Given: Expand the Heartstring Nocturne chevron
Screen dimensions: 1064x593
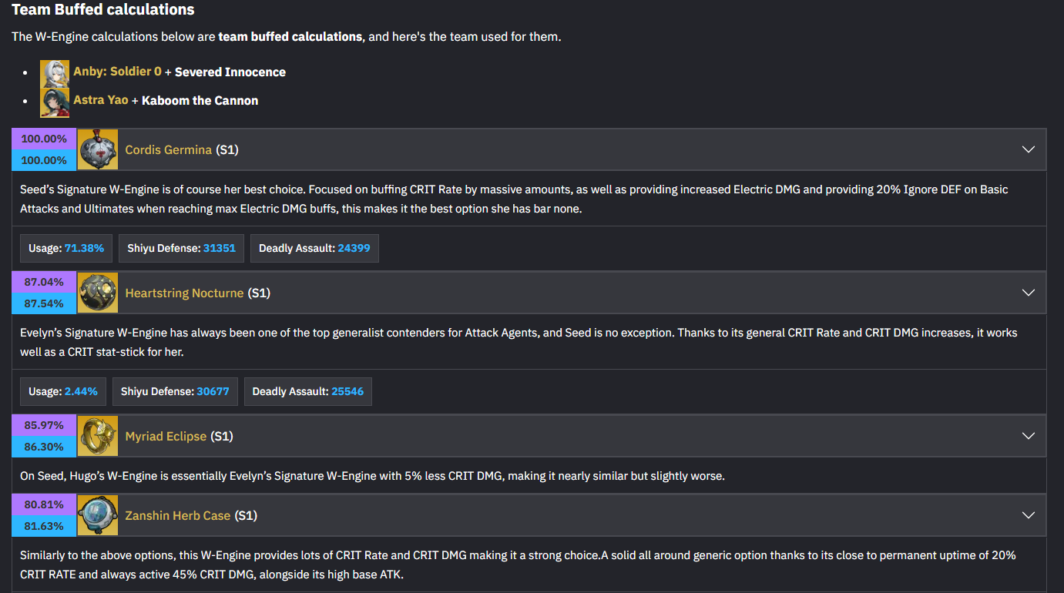Looking at the screenshot, I should [x=1028, y=293].
